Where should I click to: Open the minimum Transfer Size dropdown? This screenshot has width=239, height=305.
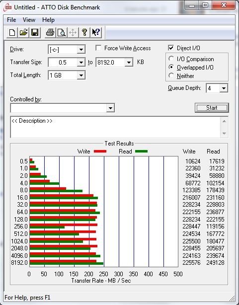(81, 63)
